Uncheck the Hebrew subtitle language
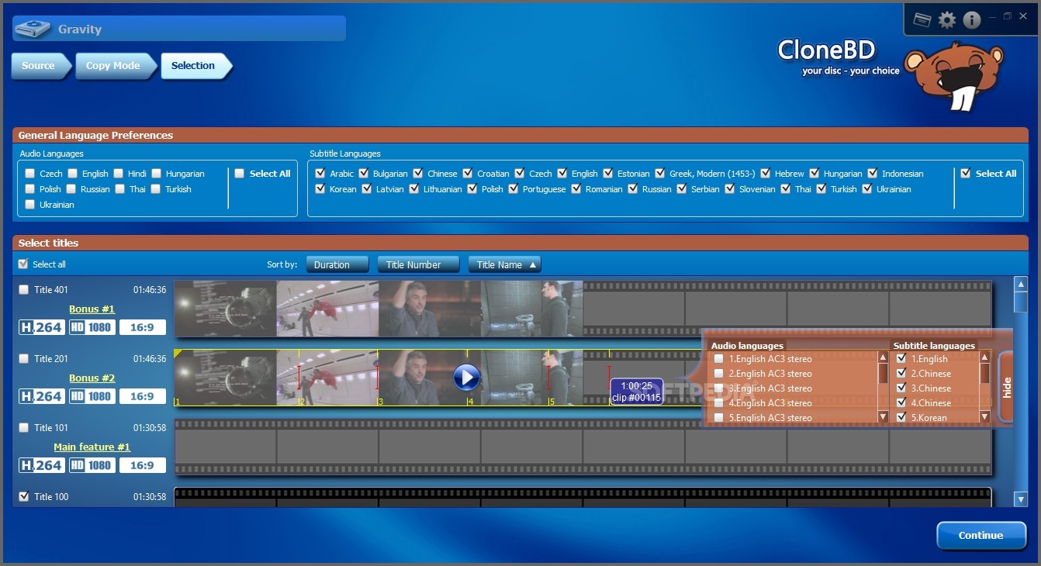Screen dimensions: 1041x566 click(x=765, y=174)
